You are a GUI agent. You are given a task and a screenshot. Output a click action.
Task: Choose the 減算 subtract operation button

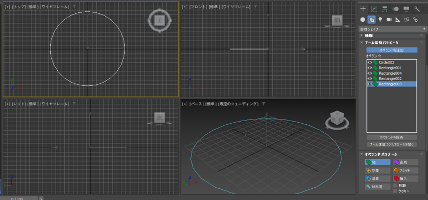378,179
